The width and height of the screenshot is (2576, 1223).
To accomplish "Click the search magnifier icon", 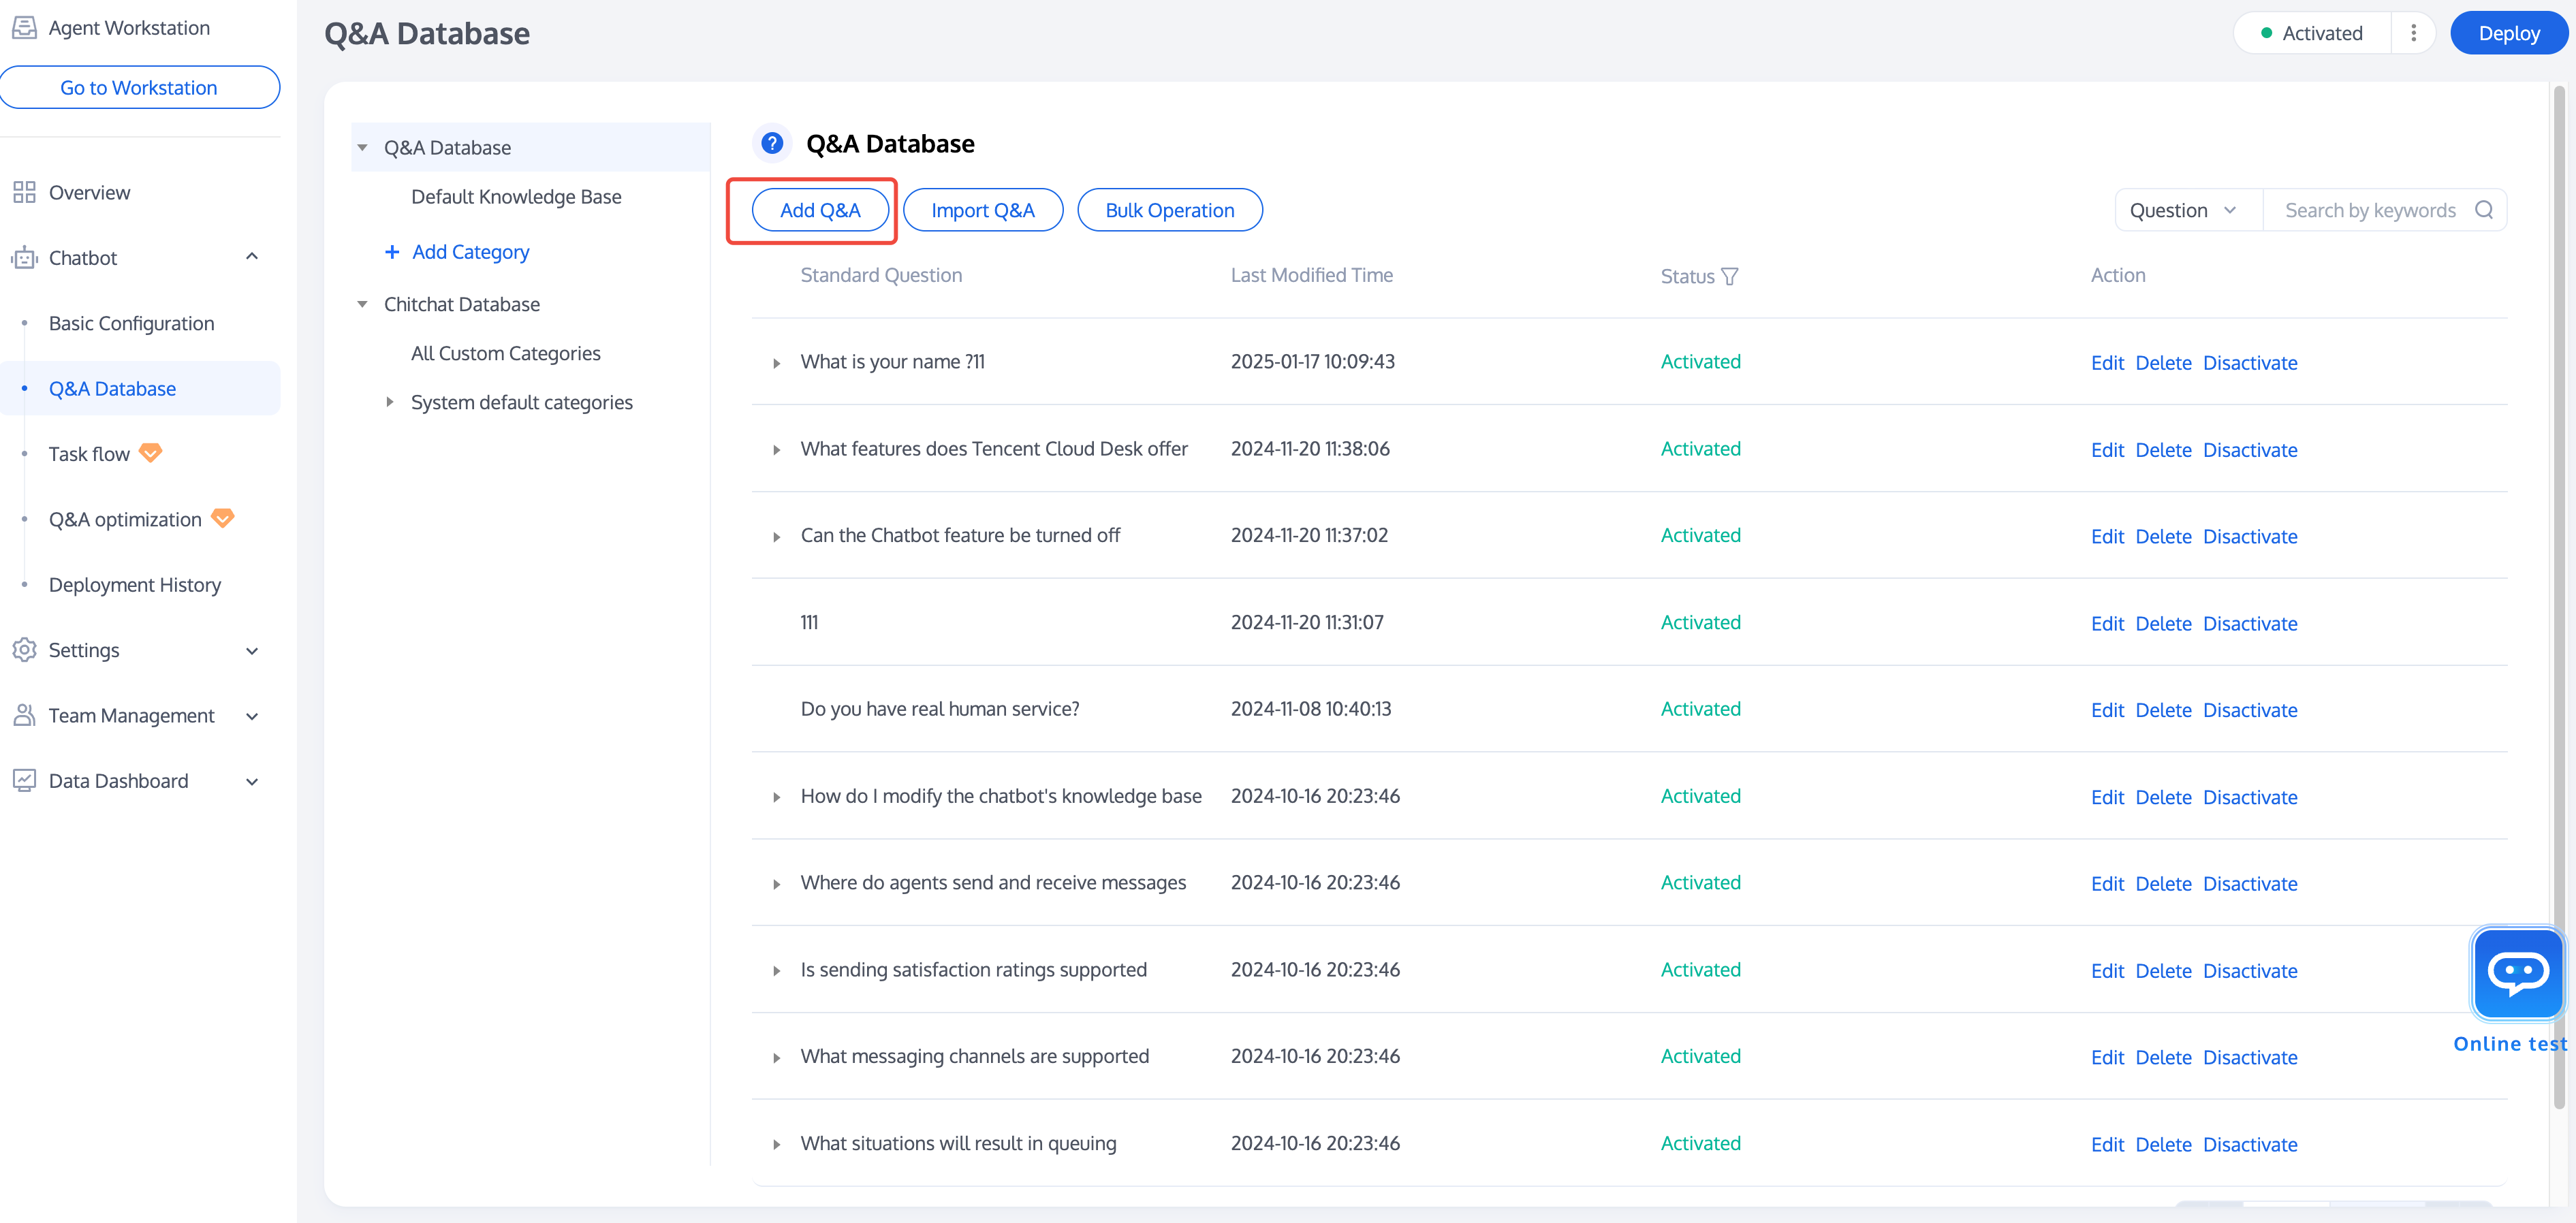I will pyautogui.click(x=2484, y=210).
